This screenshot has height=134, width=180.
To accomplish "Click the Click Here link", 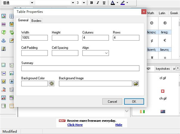I will point(75,125).
